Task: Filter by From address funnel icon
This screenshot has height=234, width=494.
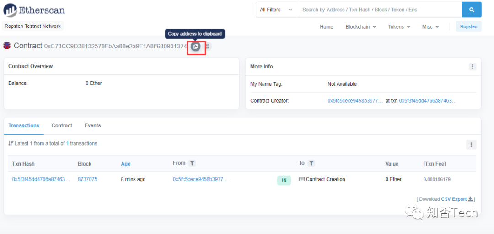Action: pyautogui.click(x=192, y=163)
